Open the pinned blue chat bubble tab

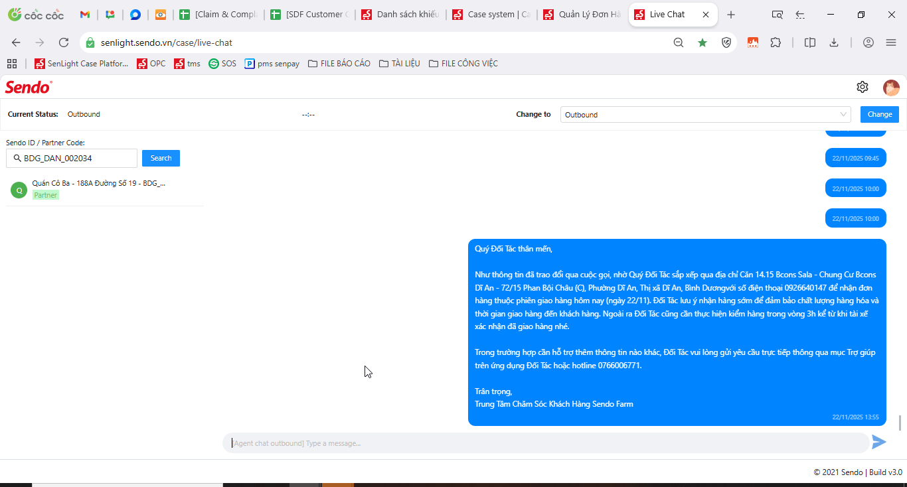pos(135,15)
